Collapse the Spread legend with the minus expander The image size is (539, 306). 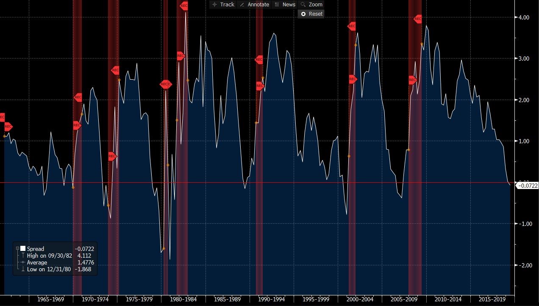[17, 249]
